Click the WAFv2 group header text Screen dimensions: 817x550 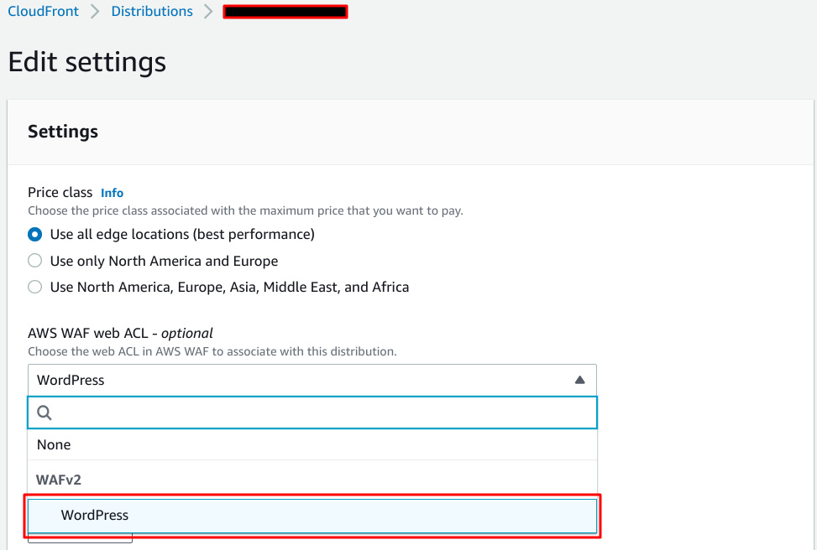[x=59, y=480]
